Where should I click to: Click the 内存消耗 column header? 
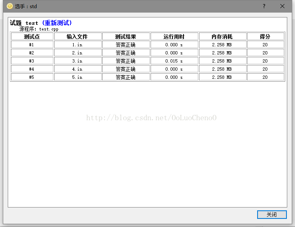coord(223,37)
